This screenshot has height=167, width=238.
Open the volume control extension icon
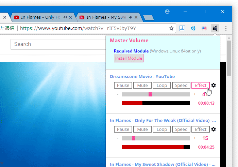[215, 28]
